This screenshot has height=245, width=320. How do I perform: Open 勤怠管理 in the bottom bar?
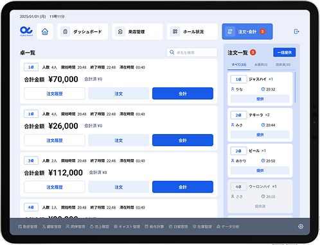coord(28,226)
